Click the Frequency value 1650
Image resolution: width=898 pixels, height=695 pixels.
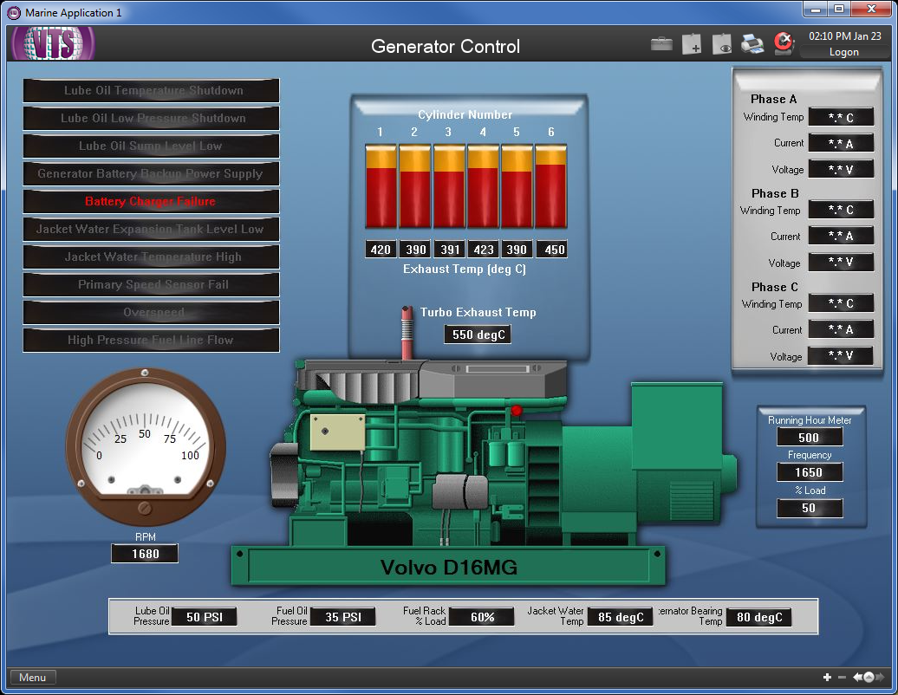click(810, 472)
